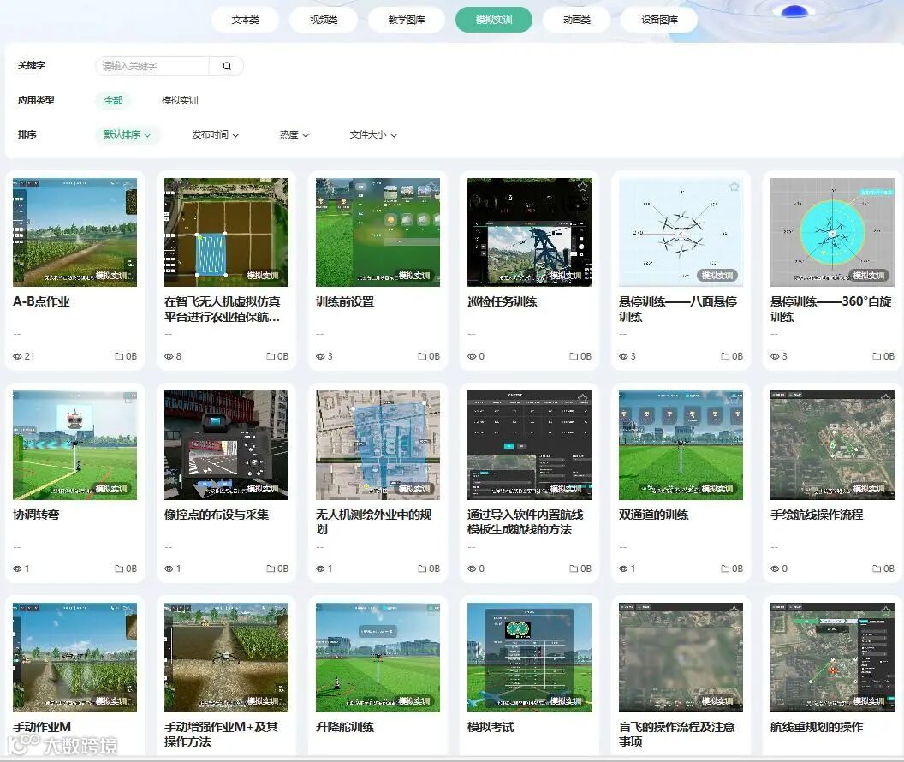
Task: Open the A-B点作业 title link
Action: point(41,301)
